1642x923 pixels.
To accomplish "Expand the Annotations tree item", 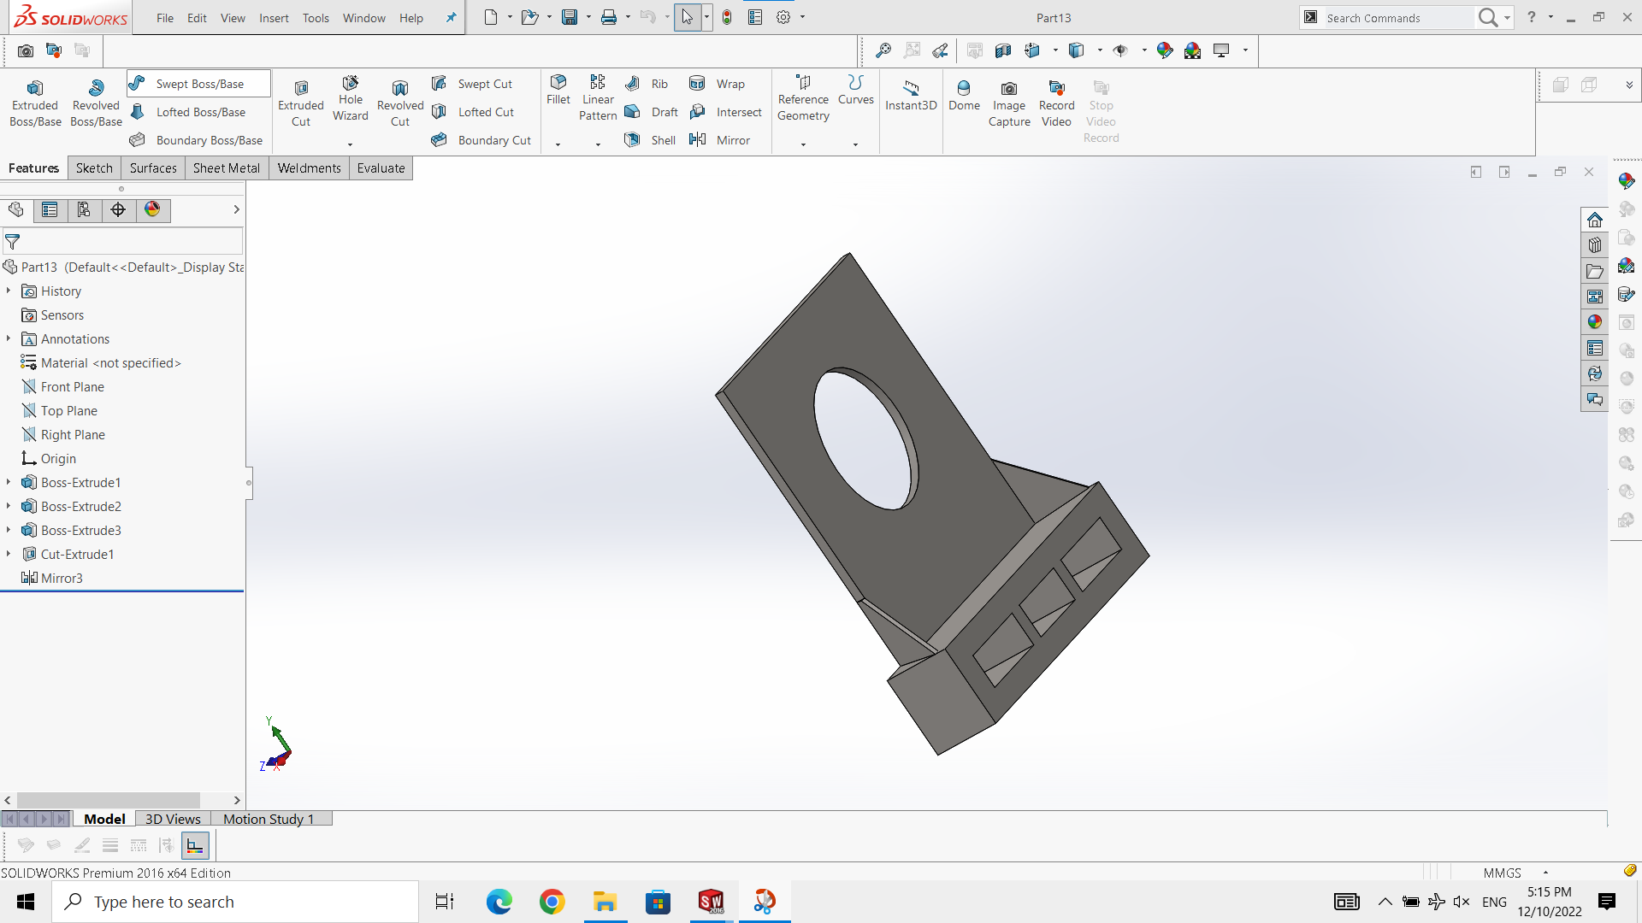I will coord(9,339).
